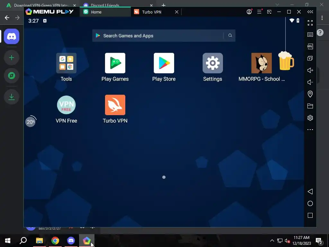Show hidden system tray icons
The height and width of the screenshot is (247, 329).
pos(272,241)
